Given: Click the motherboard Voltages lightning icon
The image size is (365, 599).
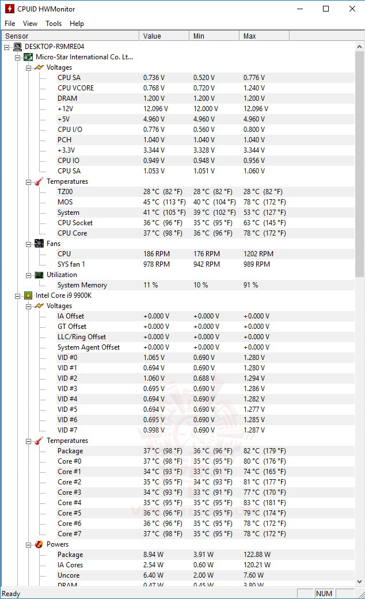Looking at the screenshot, I should (39, 67).
